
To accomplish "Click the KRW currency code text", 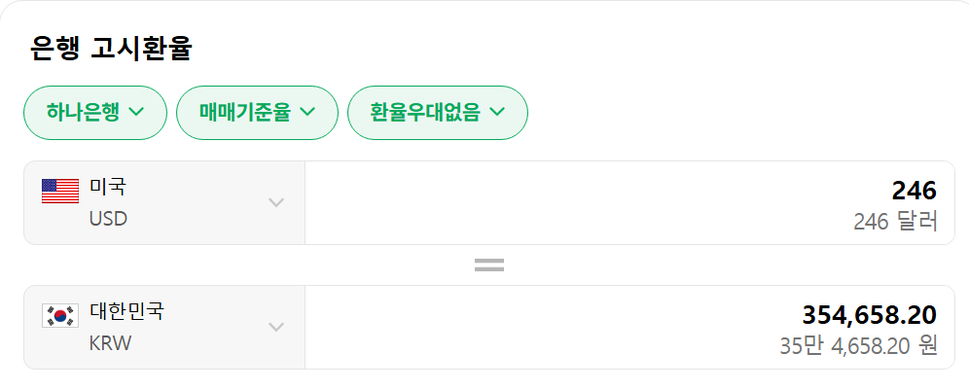I will pyautogui.click(x=110, y=343).
